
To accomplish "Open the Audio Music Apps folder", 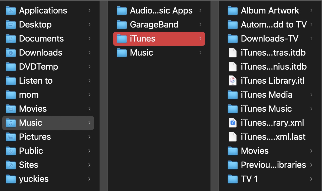I will tap(161, 11).
